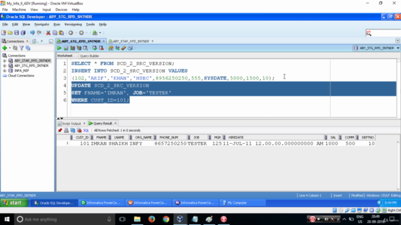The height and width of the screenshot is (225, 401).
Task: Click the Unshared SQL Worksheet icon
Action: point(111,48)
